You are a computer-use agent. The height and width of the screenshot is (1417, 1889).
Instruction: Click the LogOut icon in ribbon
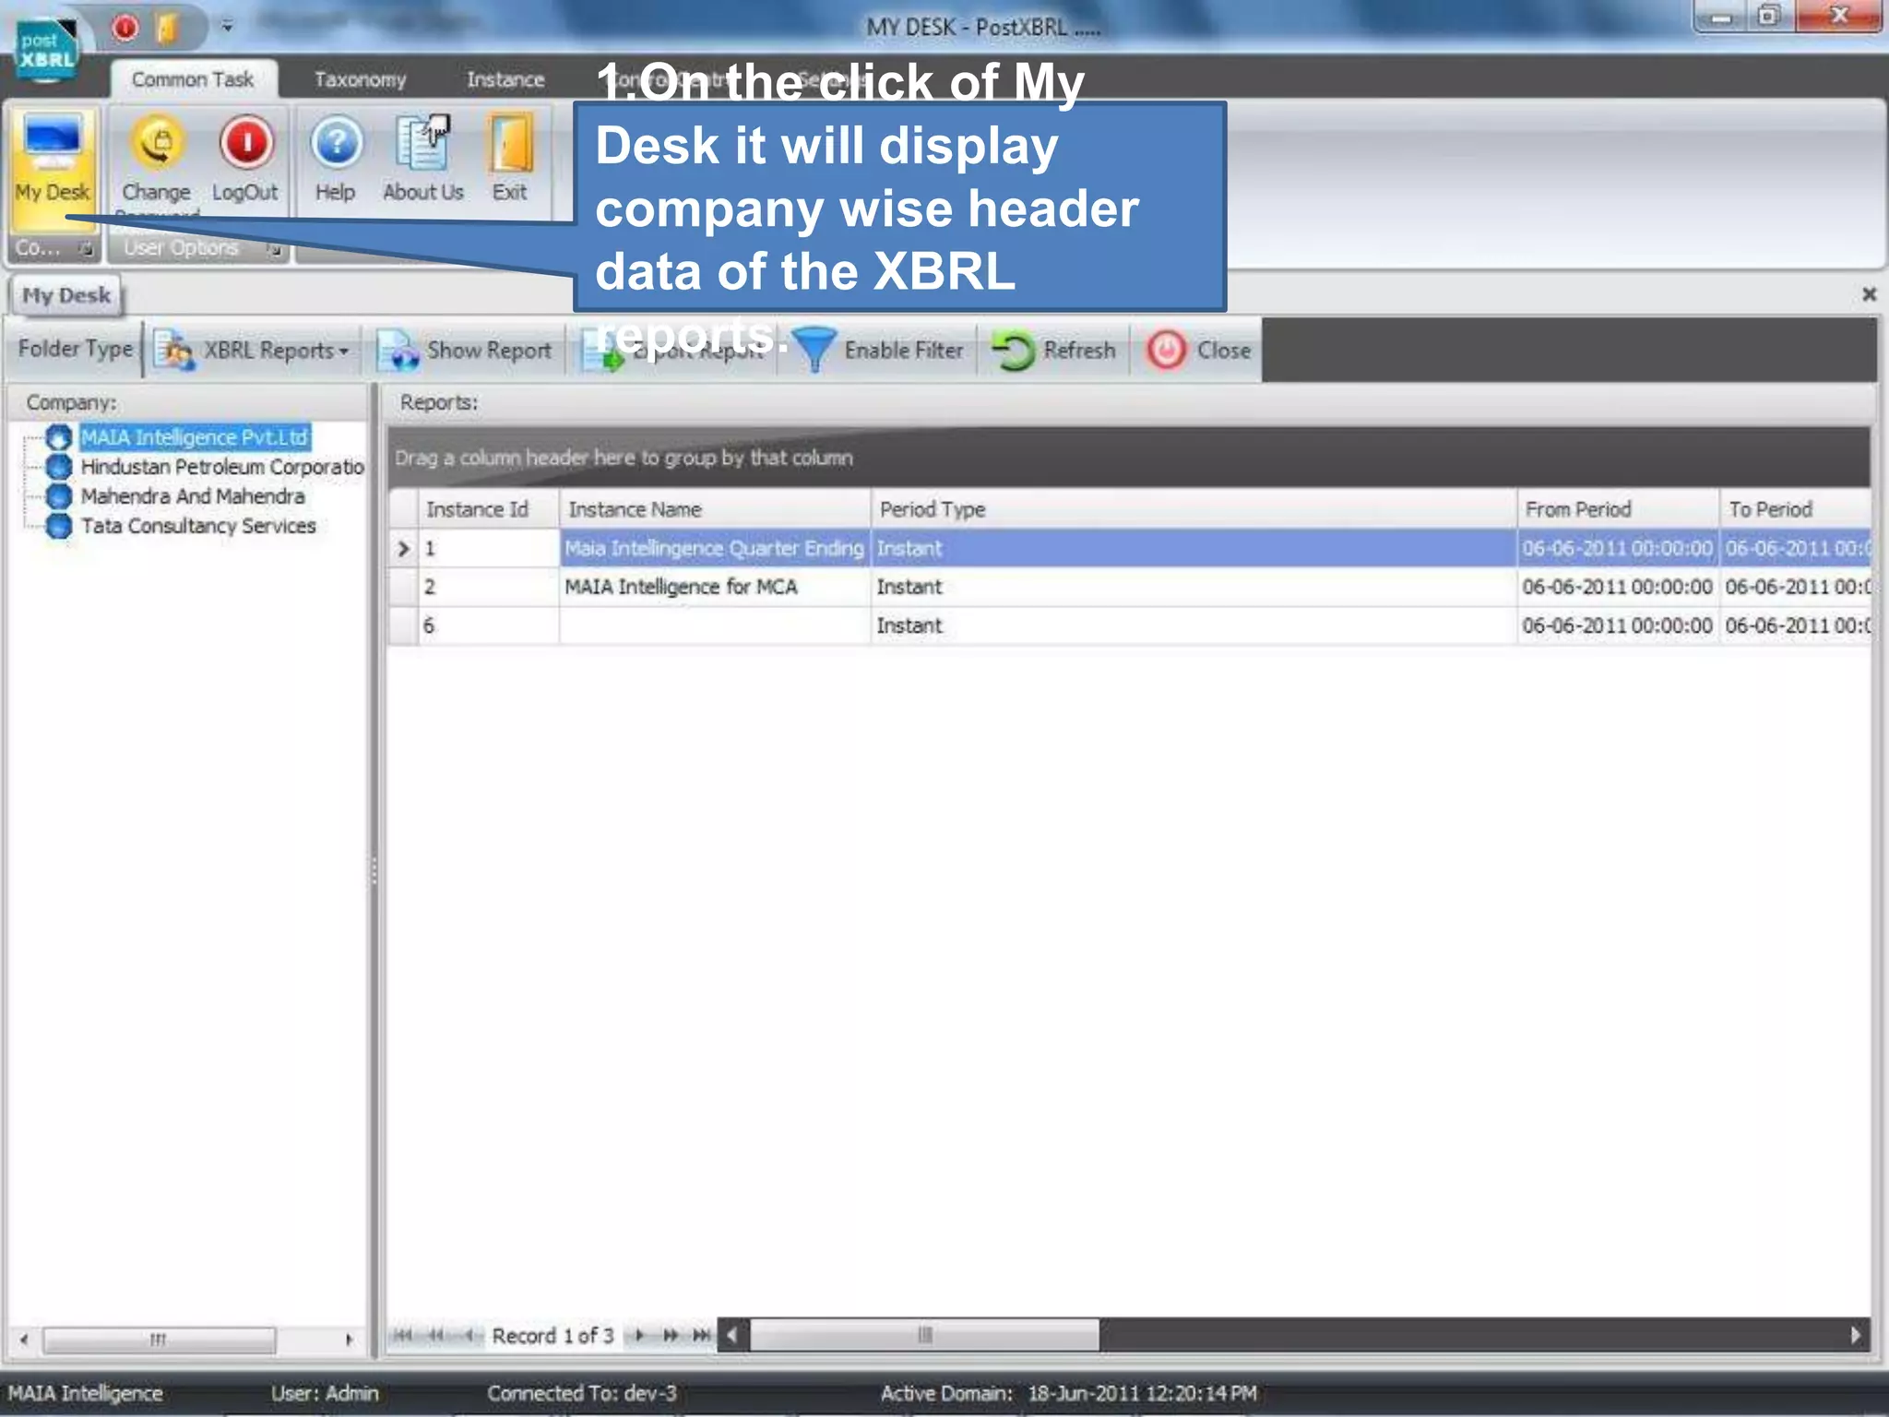[245, 143]
